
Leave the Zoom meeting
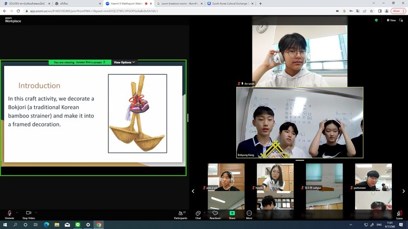click(399, 213)
